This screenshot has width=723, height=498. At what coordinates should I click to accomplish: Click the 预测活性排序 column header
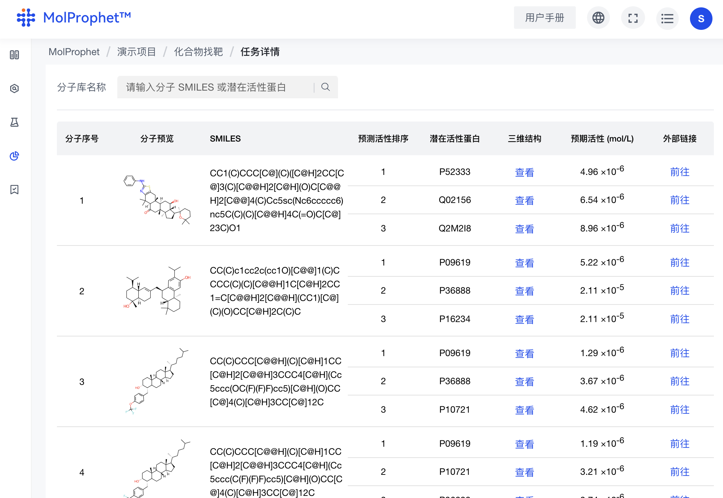[x=383, y=139]
